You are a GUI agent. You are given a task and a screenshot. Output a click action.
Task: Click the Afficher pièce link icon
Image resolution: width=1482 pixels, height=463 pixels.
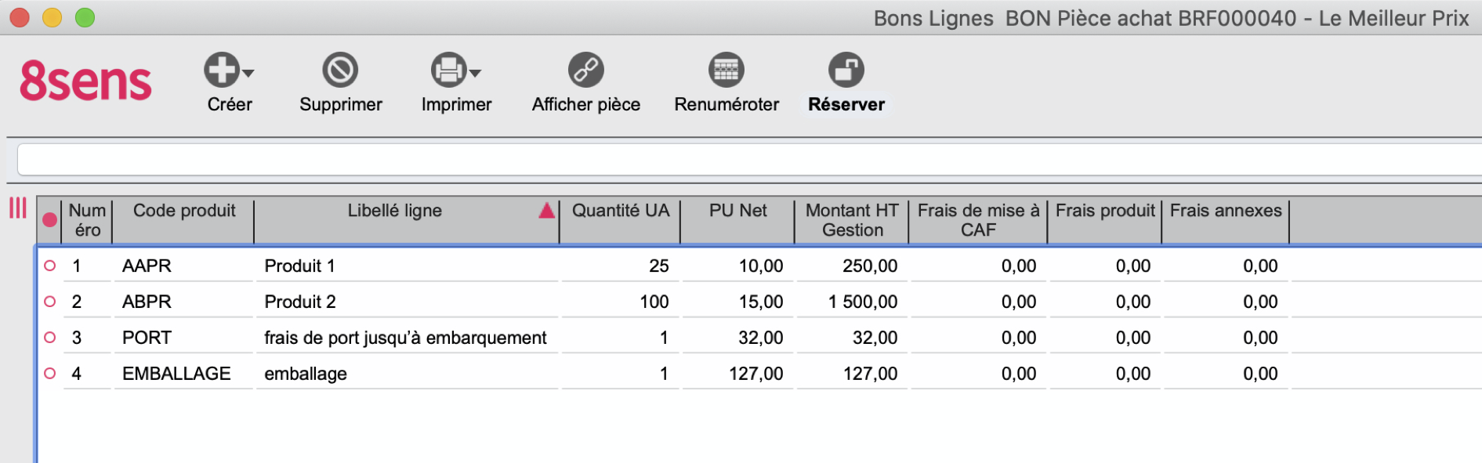click(x=586, y=70)
